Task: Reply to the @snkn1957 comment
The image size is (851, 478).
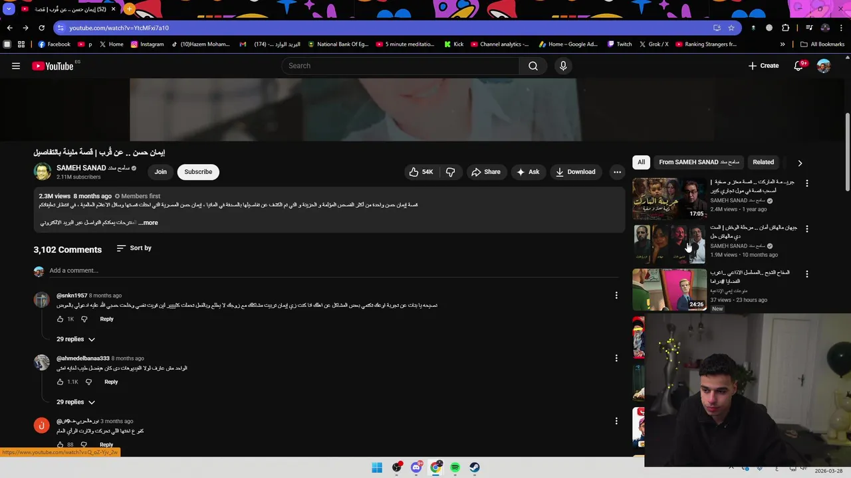Action: [106, 319]
